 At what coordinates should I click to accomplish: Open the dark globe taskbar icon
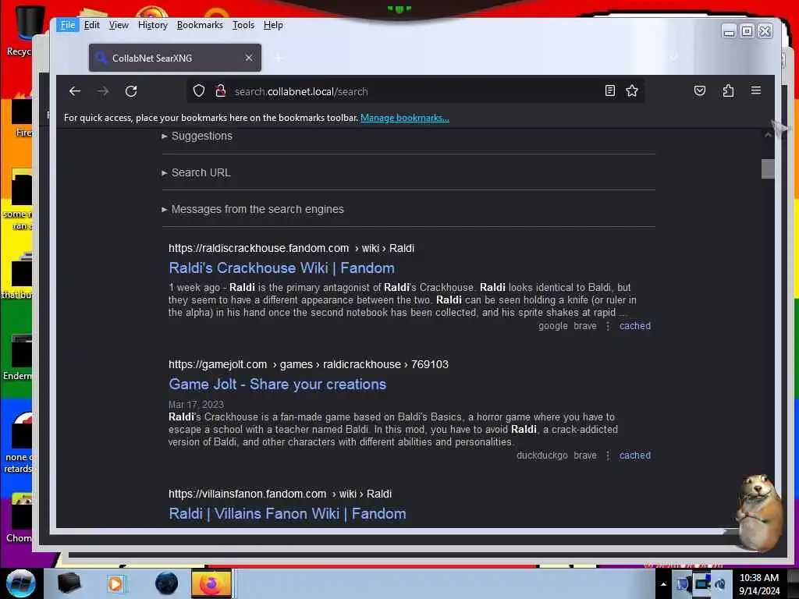[x=167, y=583]
